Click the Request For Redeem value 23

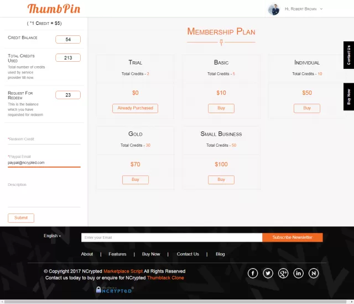click(x=68, y=95)
